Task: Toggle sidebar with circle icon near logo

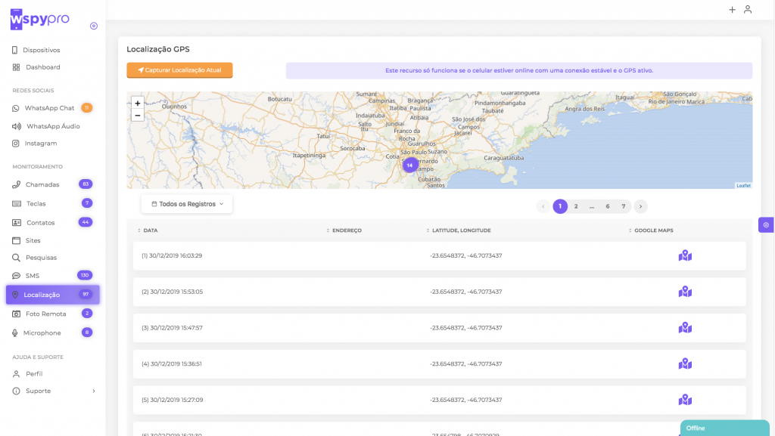Action: coord(94,26)
